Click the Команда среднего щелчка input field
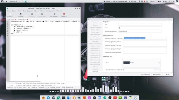This screenshot has height=100, width=179. [145, 45]
